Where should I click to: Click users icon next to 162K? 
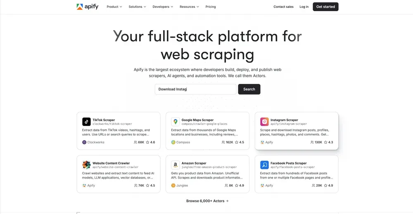(223, 142)
